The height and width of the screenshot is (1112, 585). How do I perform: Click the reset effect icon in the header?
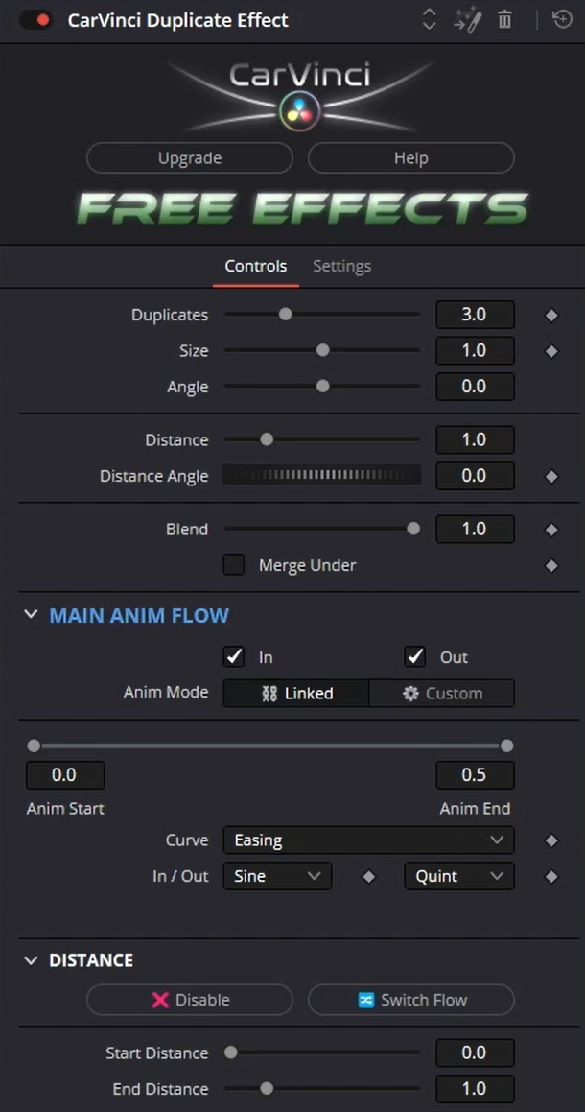click(562, 19)
